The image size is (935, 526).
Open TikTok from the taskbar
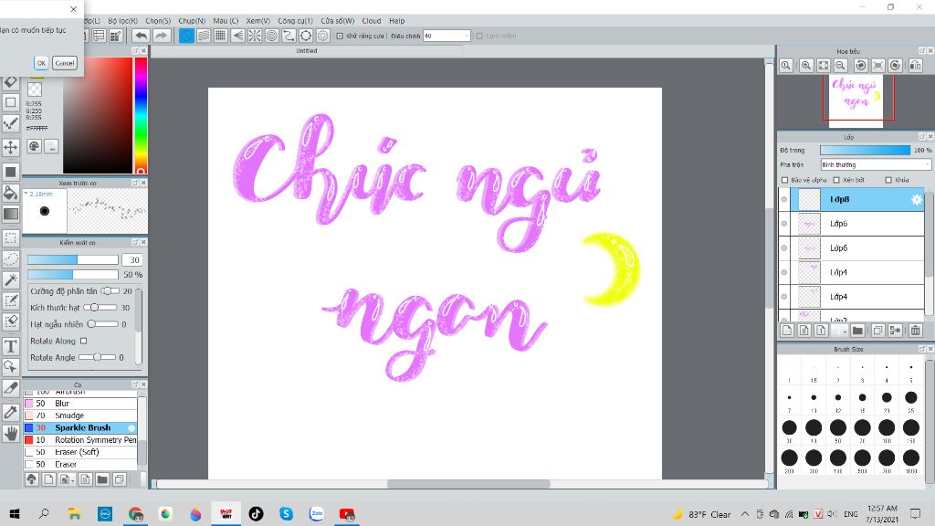coord(257,513)
